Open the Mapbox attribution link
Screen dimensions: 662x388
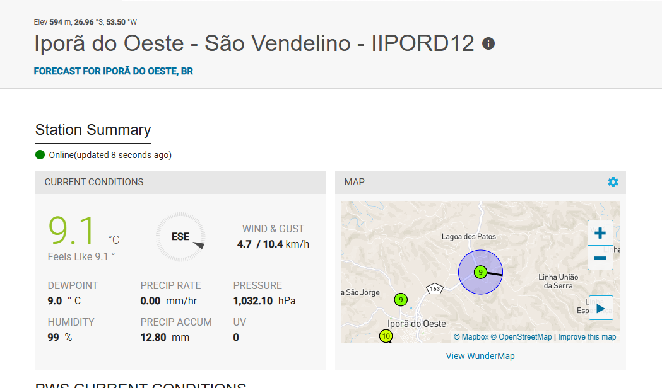[471, 337]
